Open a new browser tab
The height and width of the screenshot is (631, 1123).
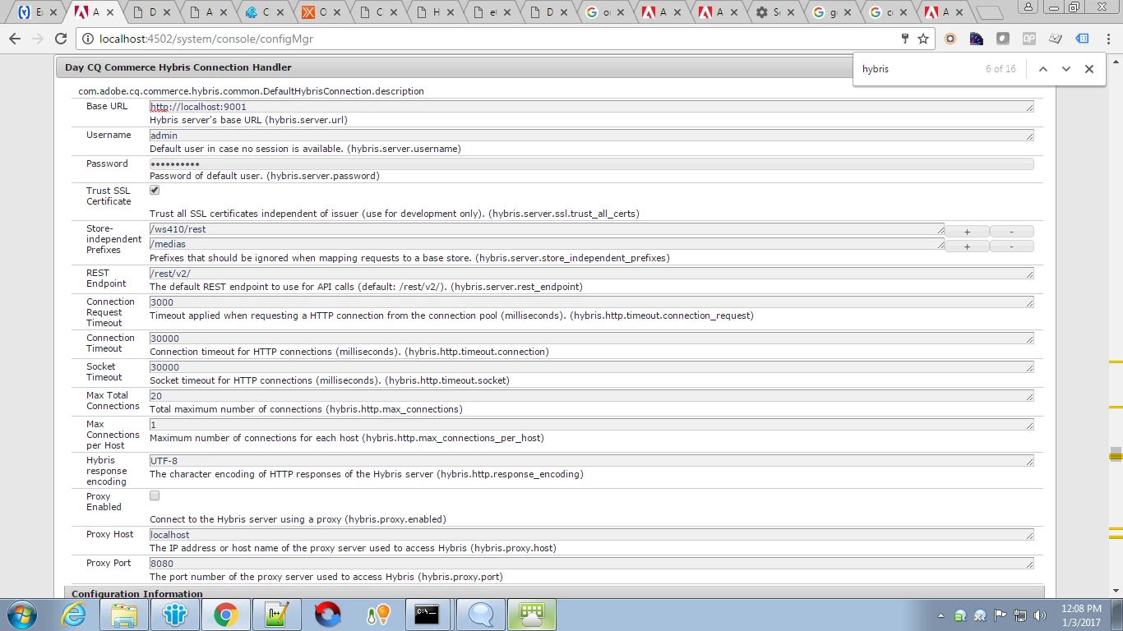[x=990, y=12]
